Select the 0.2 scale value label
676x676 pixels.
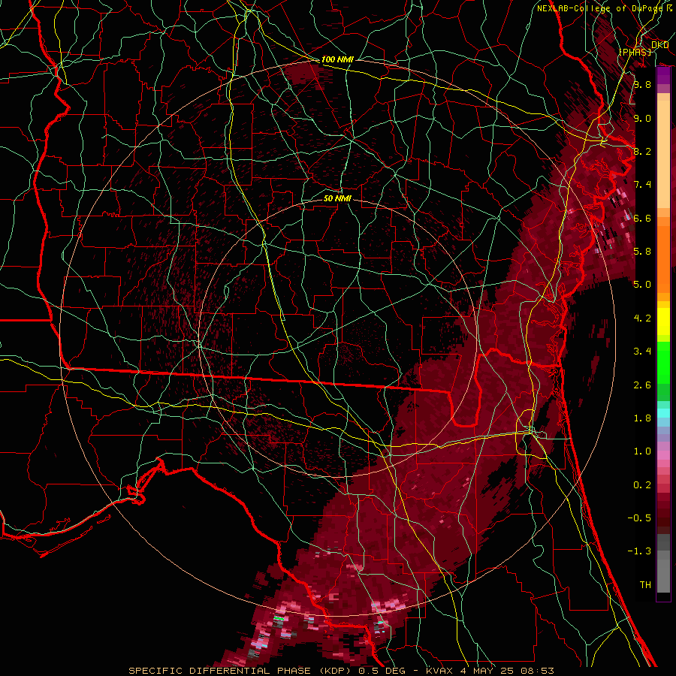[x=642, y=485]
